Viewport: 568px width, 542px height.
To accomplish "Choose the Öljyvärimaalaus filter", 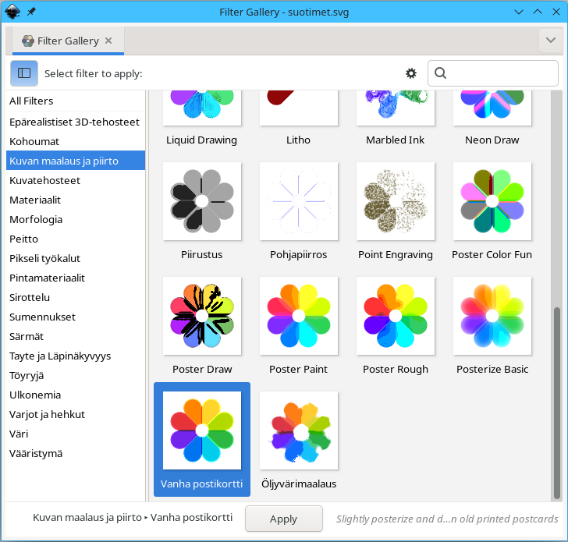I will (299, 430).
